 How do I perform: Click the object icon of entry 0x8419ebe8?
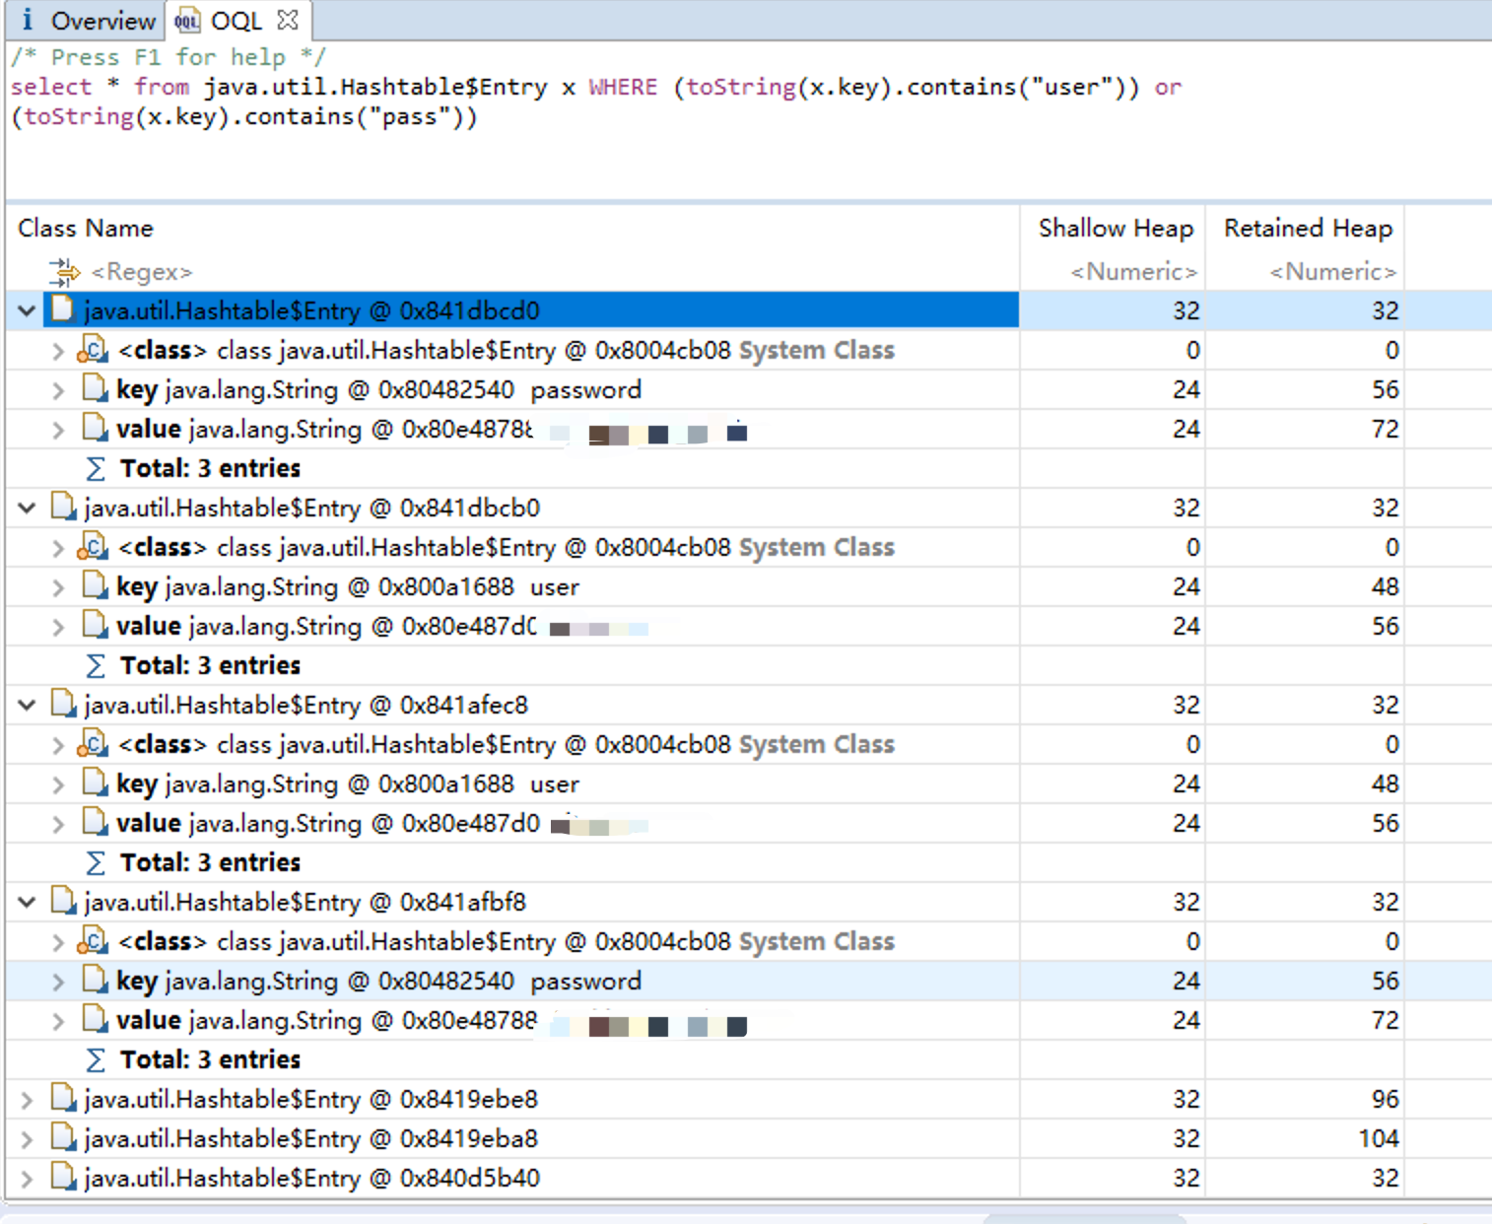pyautogui.click(x=63, y=1099)
